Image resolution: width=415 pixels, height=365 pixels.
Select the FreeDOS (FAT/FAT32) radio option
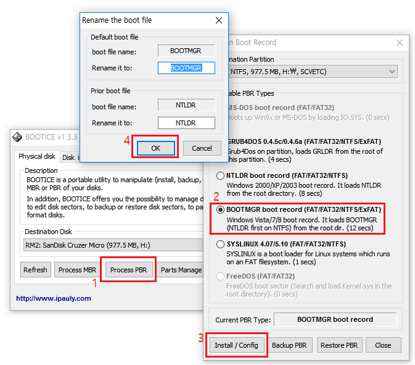pyautogui.click(x=220, y=277)
